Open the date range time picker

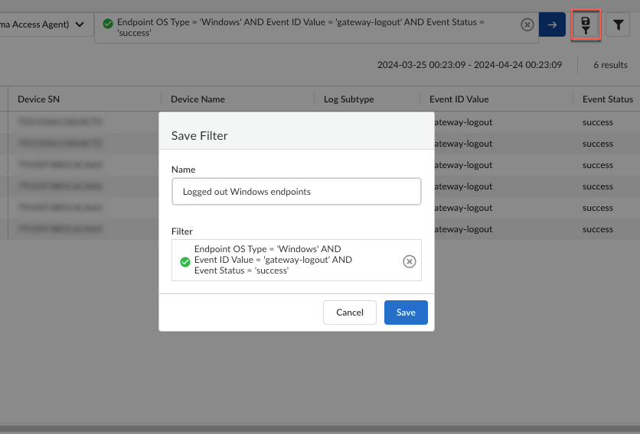[x=469, y=65]
